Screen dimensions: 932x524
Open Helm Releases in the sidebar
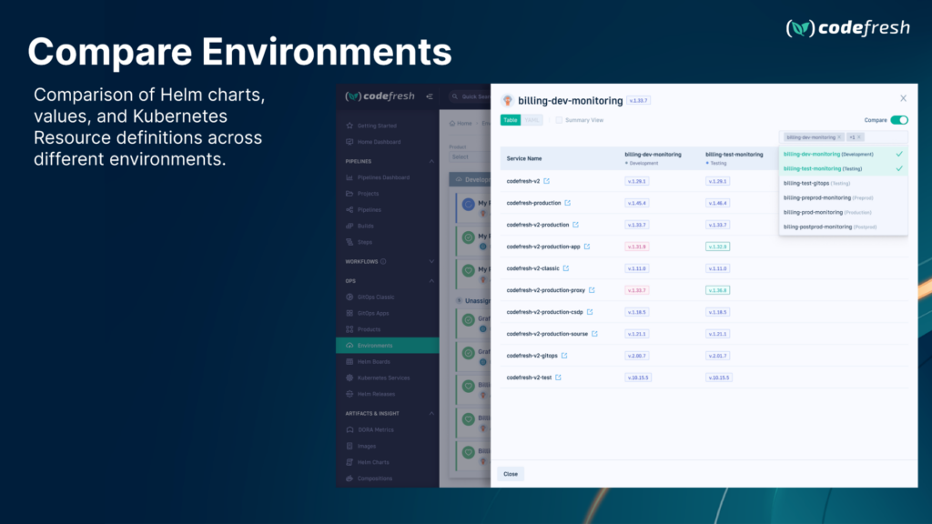(376, 394)
